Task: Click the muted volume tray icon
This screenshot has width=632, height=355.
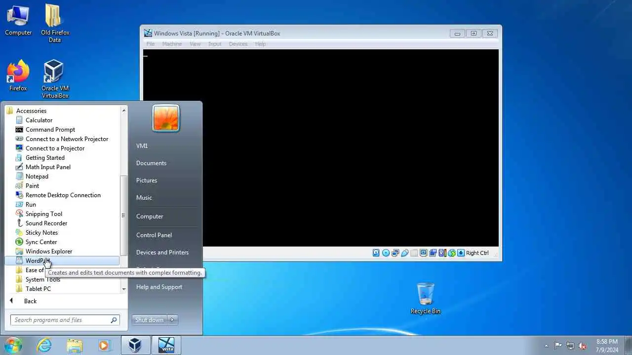Action: 582,346
